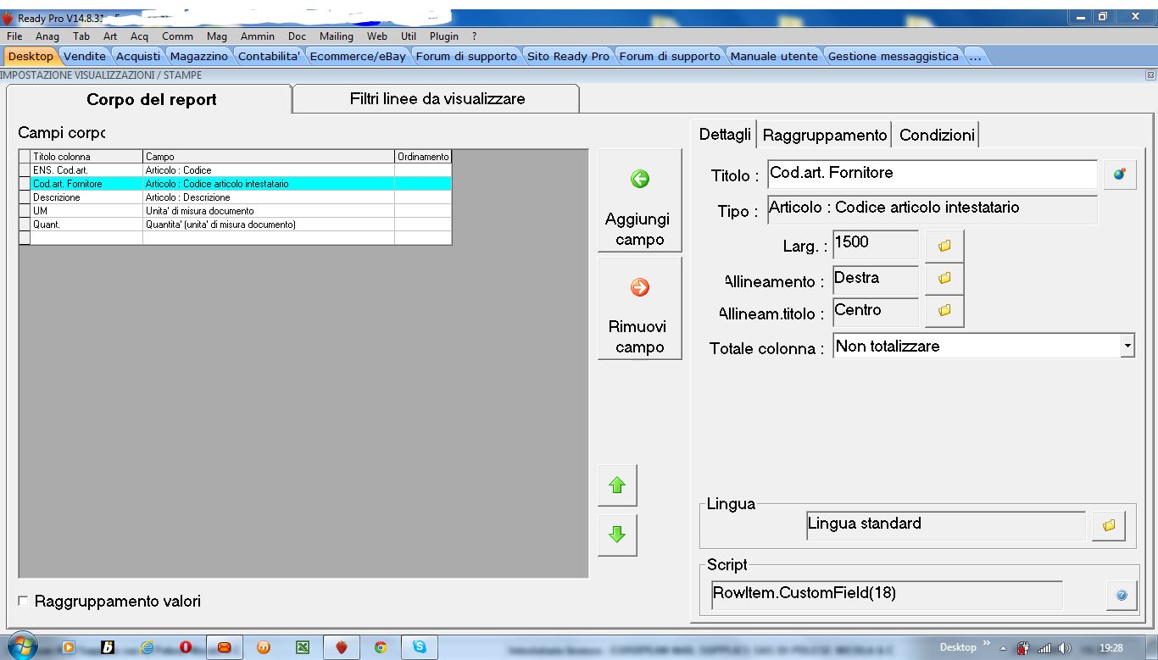Click the Script field RowItem.CustomField(18)
The height and width of the screenshot is (660, 1158).
click(x=888, y=595)
